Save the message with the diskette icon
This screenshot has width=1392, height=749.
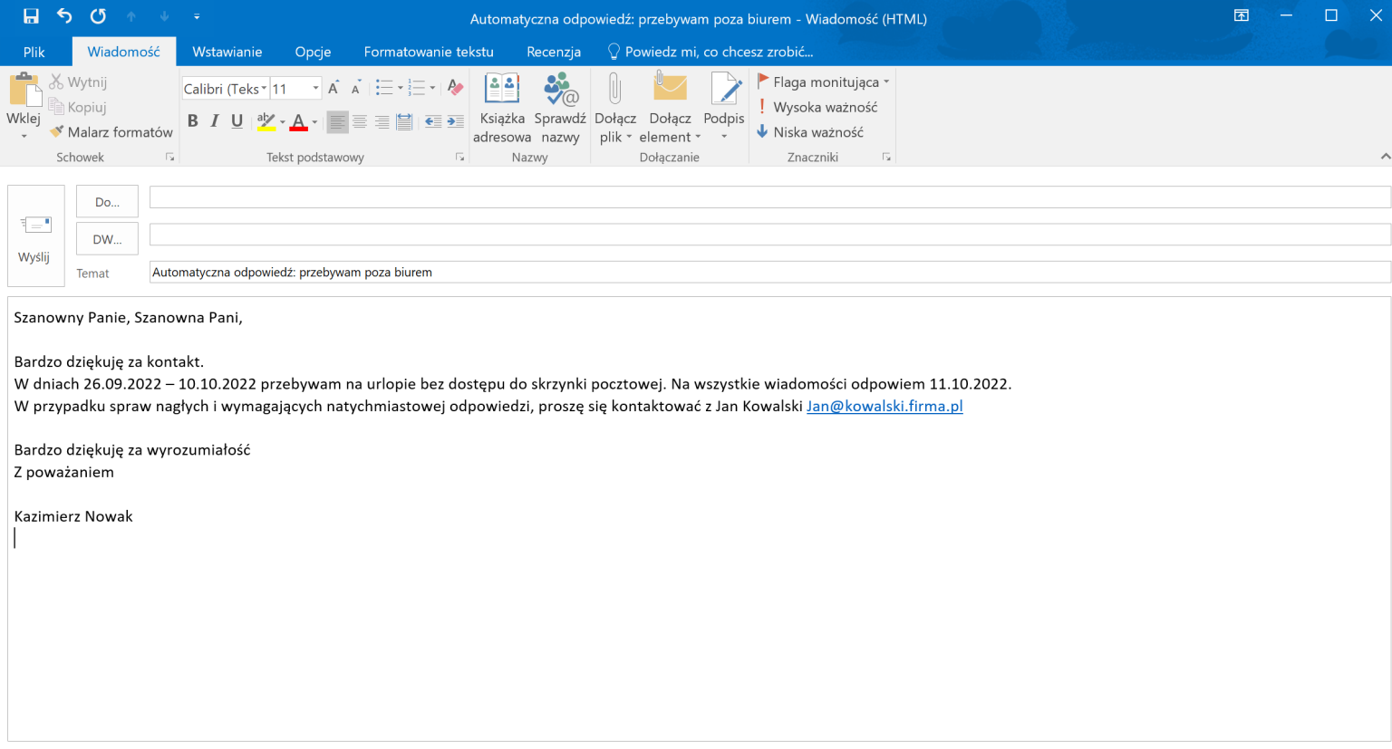point(31,16)
